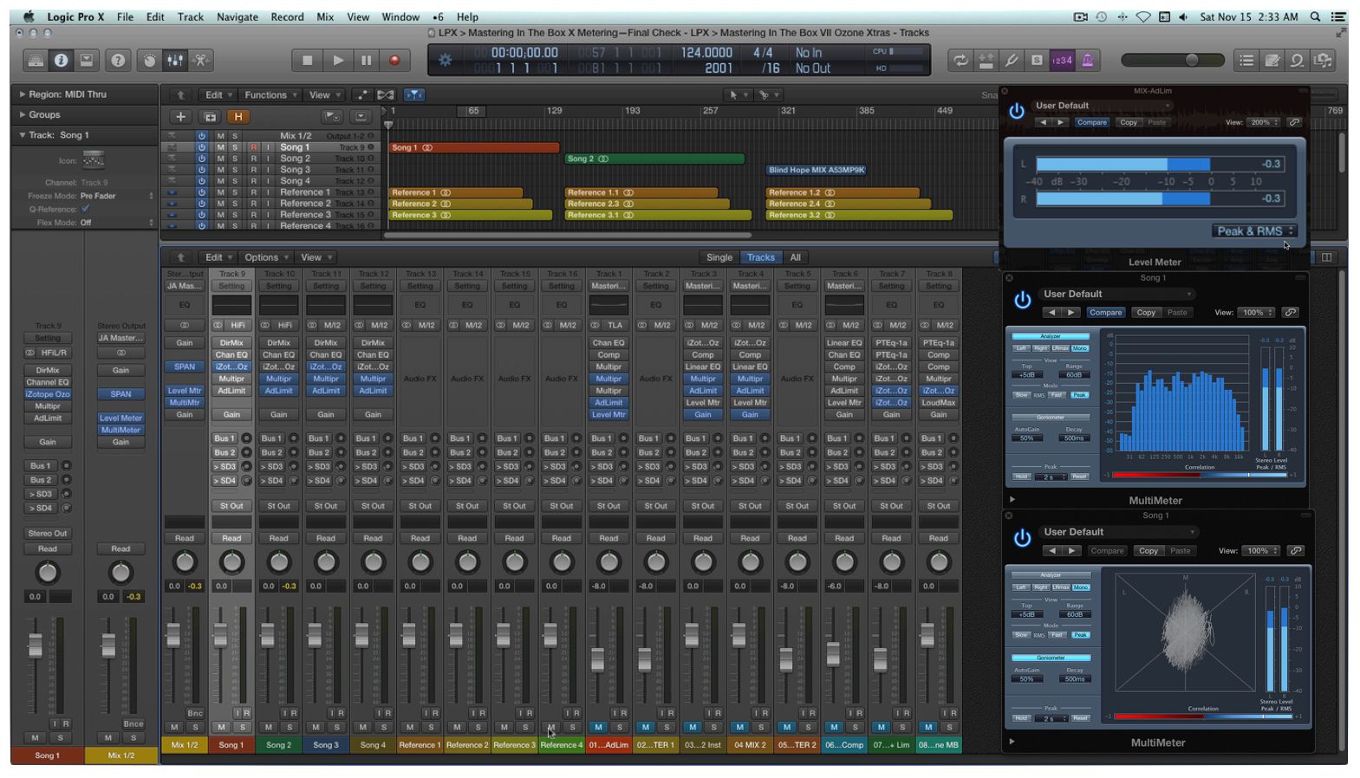Image resolution: width=1360 pixels, height=778 pixels.
Task: Record-enable the Song 1 track header
Action: tap(254, 147)
